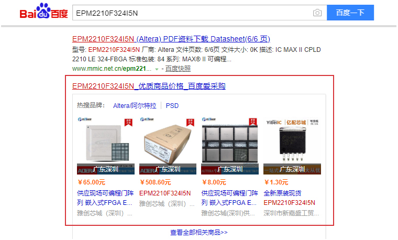Open the mmic.net.cn green URL

tap(112, 69)
